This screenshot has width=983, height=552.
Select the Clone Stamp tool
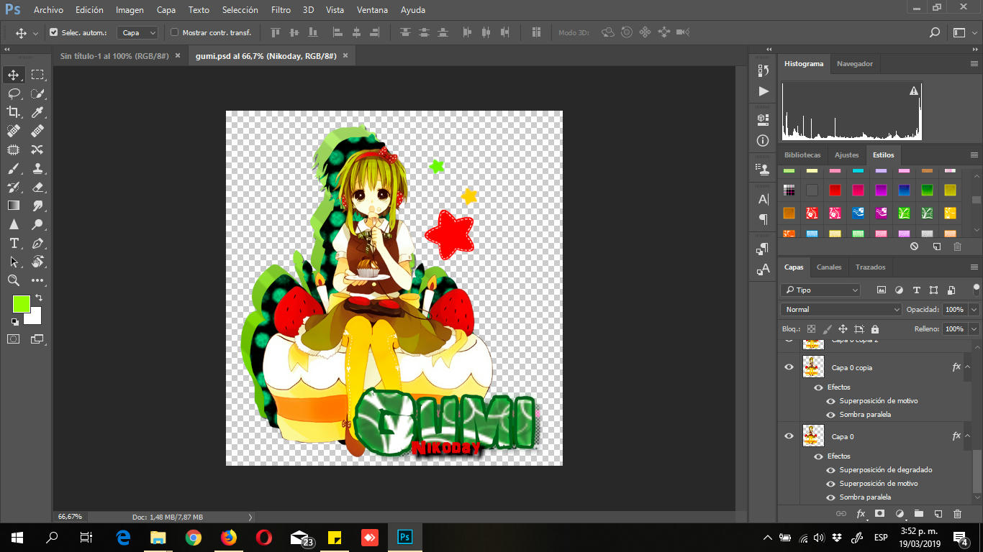[x=37, y=168]
